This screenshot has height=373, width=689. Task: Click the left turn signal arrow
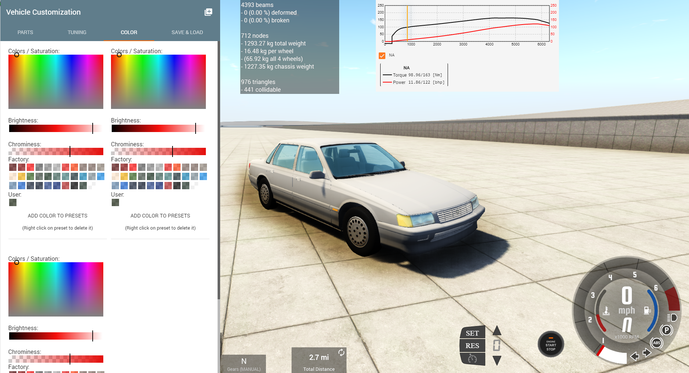[634, 356]
